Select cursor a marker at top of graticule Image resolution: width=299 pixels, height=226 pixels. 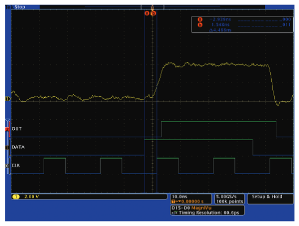click(x=147, y=14)
